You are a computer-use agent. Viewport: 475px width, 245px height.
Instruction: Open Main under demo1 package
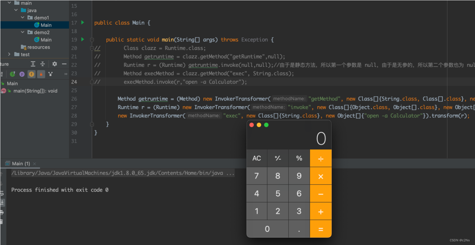[43, 25]
